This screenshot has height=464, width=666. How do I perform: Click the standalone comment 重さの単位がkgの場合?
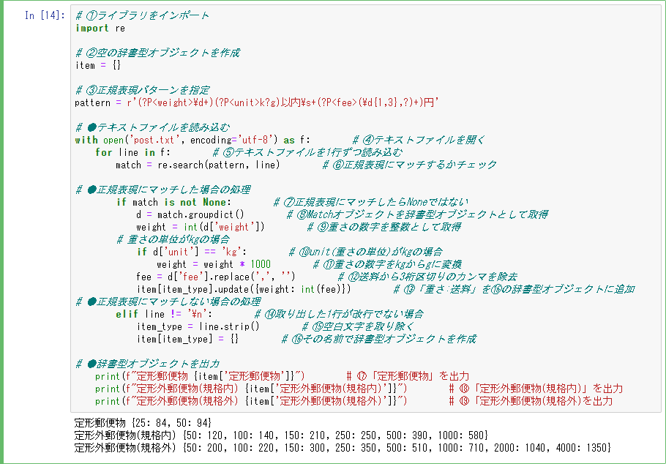173,239
